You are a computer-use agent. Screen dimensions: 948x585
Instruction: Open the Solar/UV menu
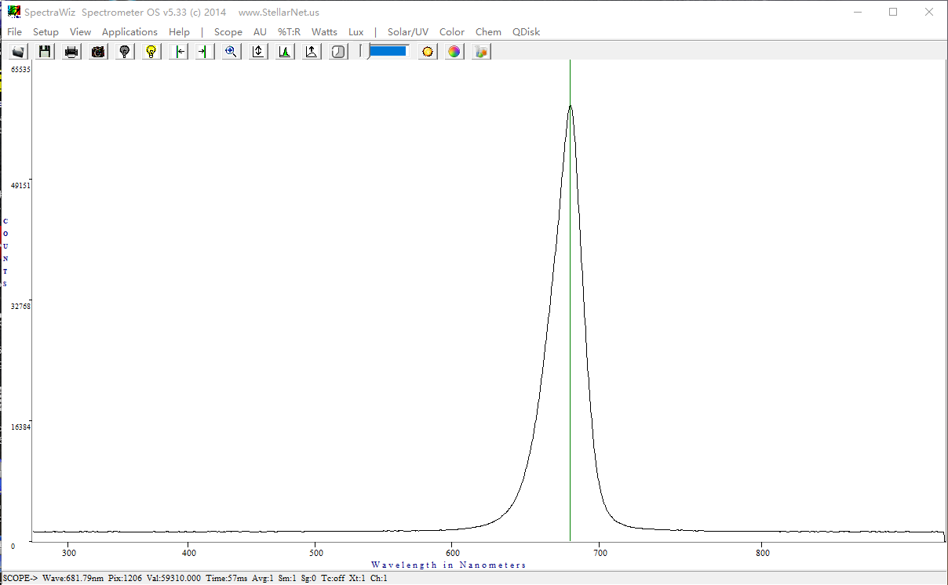tap(408, 32)
